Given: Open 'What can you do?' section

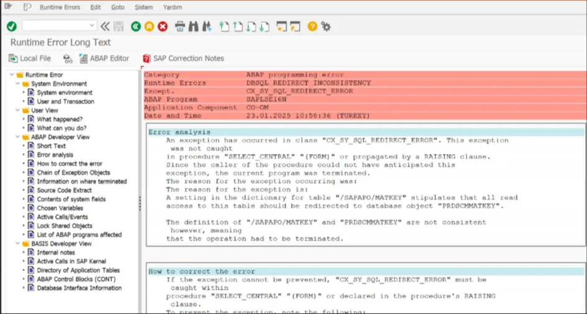Looking at the screenshot, I should tap(61, 128).
